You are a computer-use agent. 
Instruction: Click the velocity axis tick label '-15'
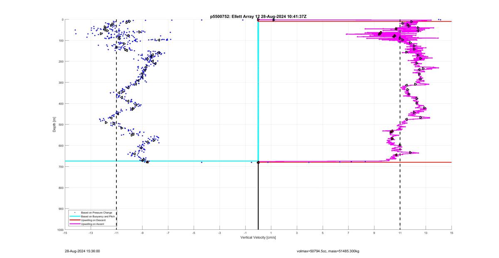(x=65, y=233)
